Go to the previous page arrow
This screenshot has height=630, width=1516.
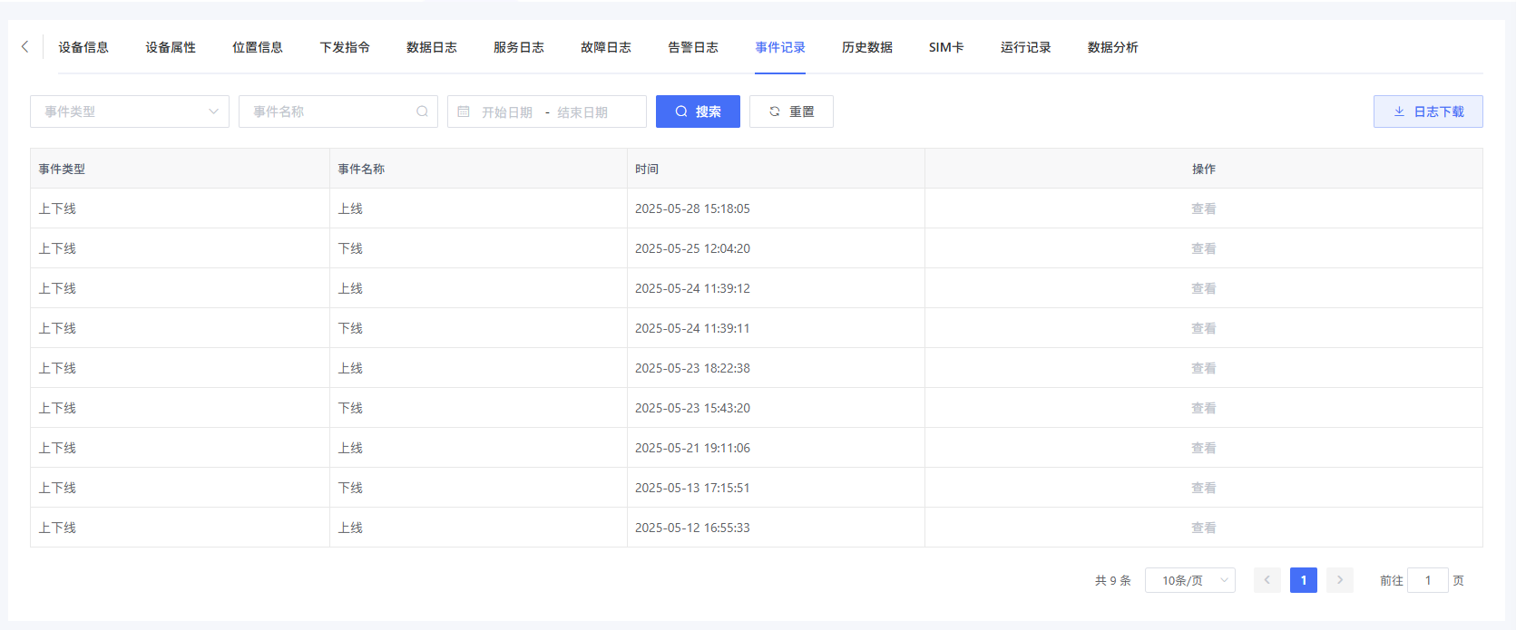point(1267,580)
